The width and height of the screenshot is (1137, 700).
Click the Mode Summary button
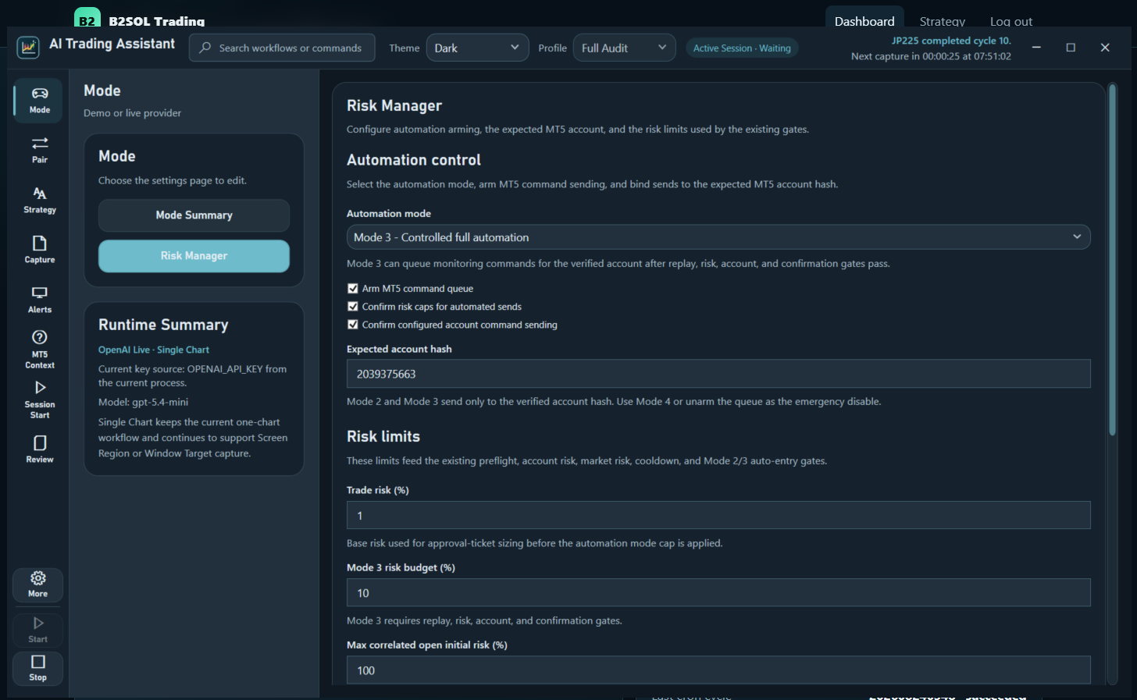194,215
